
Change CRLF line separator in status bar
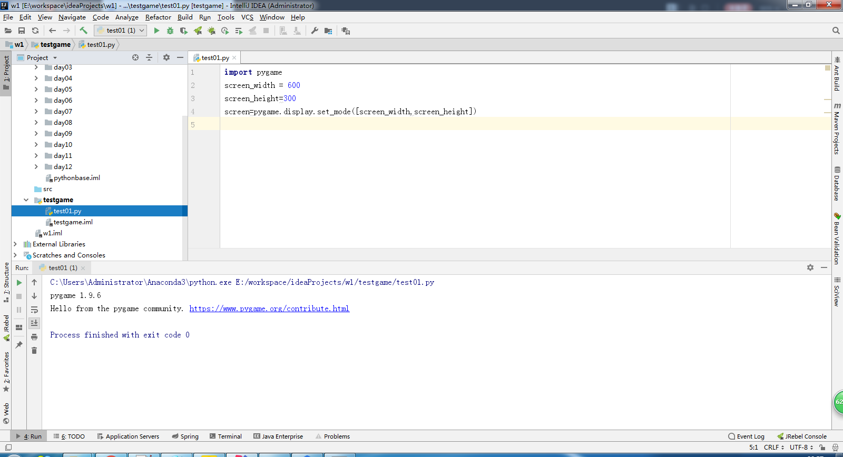774,448
